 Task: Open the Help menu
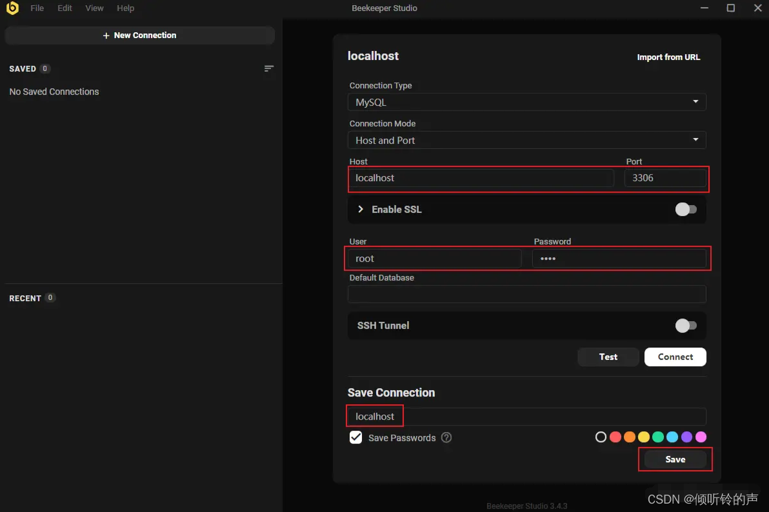click(x=125, y=8)
